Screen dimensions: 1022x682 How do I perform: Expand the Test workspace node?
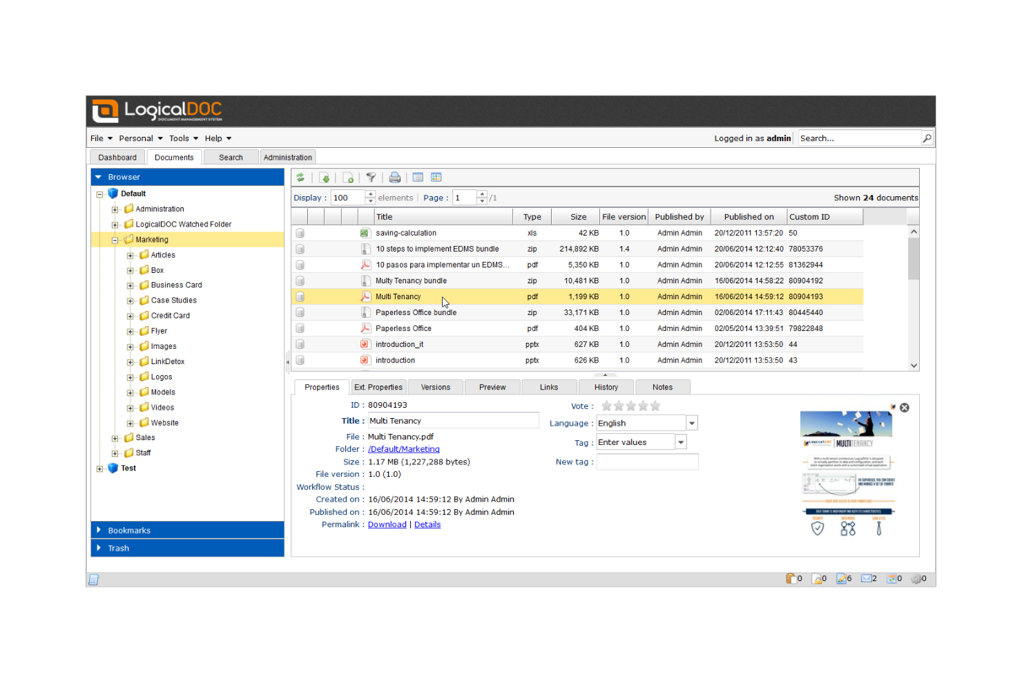coord(99,469)
